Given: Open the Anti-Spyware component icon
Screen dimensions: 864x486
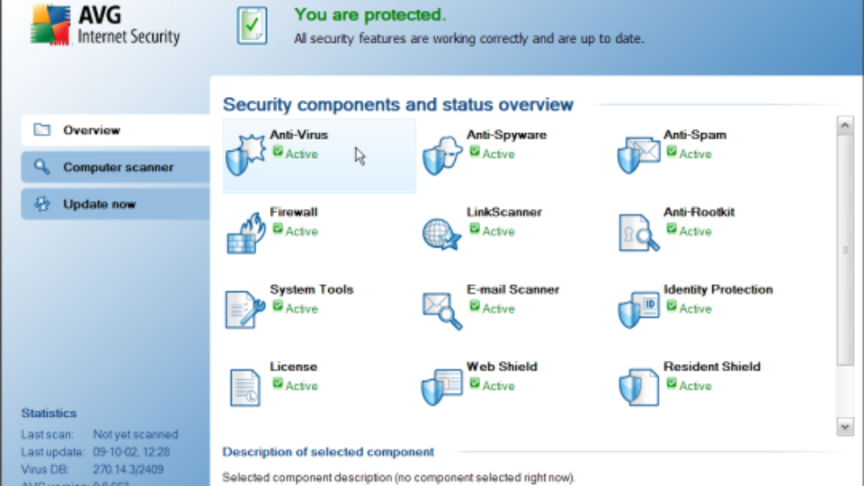Looking at the screenshot, I should click(441, 154).
